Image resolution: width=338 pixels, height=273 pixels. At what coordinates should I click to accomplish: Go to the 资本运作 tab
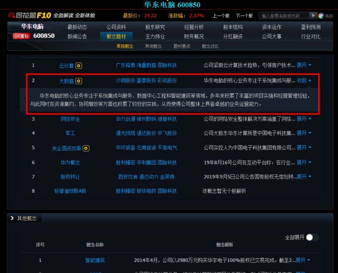[x=272, y=27]
